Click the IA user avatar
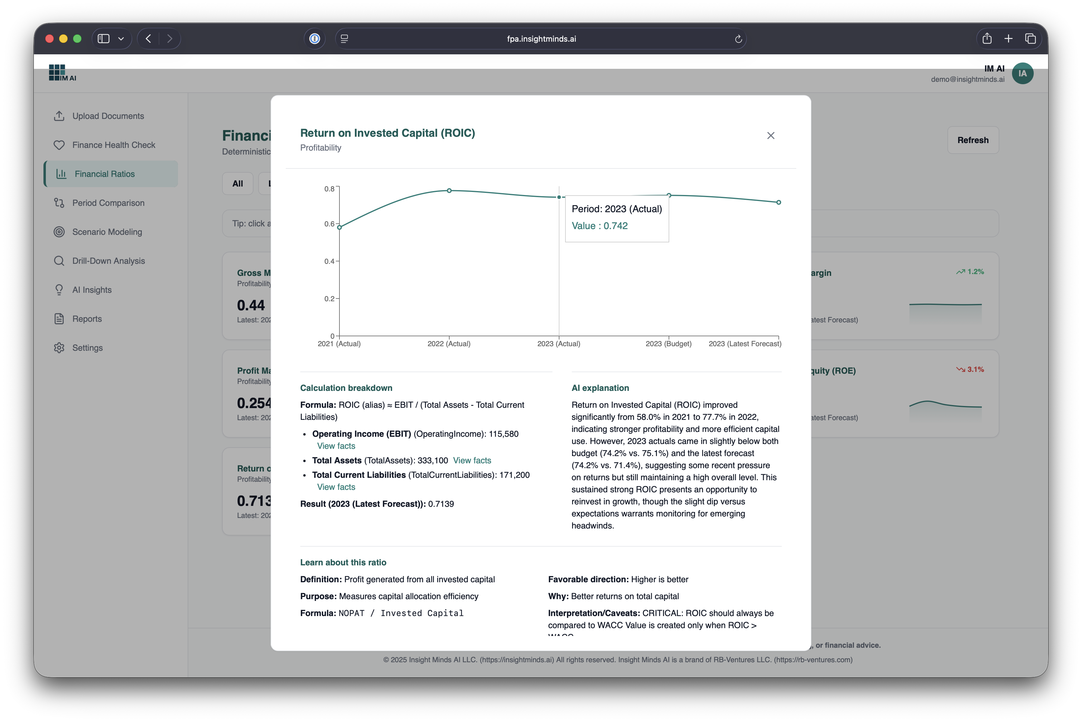Viewport: 1082px width, 722px height. point(1022,74)
